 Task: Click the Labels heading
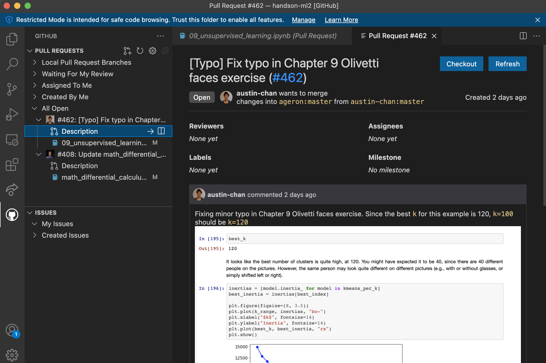(x=200, y=157)
